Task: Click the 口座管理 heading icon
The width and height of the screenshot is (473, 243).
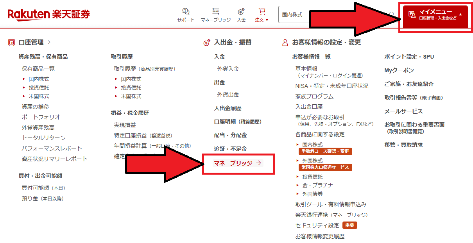Action: pyautogui.click(x=11, y=42)
